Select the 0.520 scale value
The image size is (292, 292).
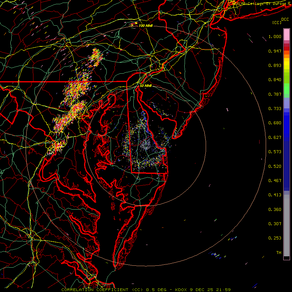click(275, 166)
